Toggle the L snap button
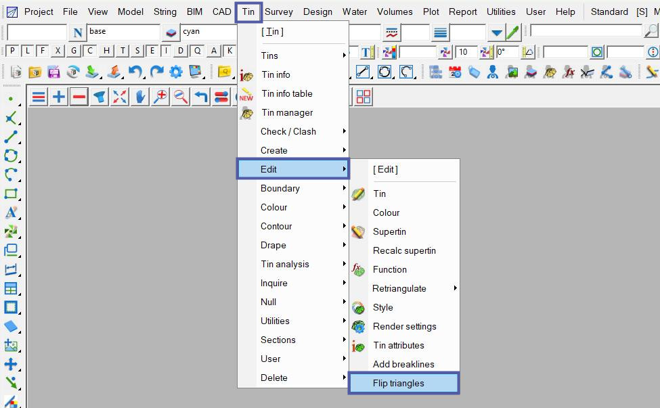Screen dimensions: 660x408 [x=27, y=51]
